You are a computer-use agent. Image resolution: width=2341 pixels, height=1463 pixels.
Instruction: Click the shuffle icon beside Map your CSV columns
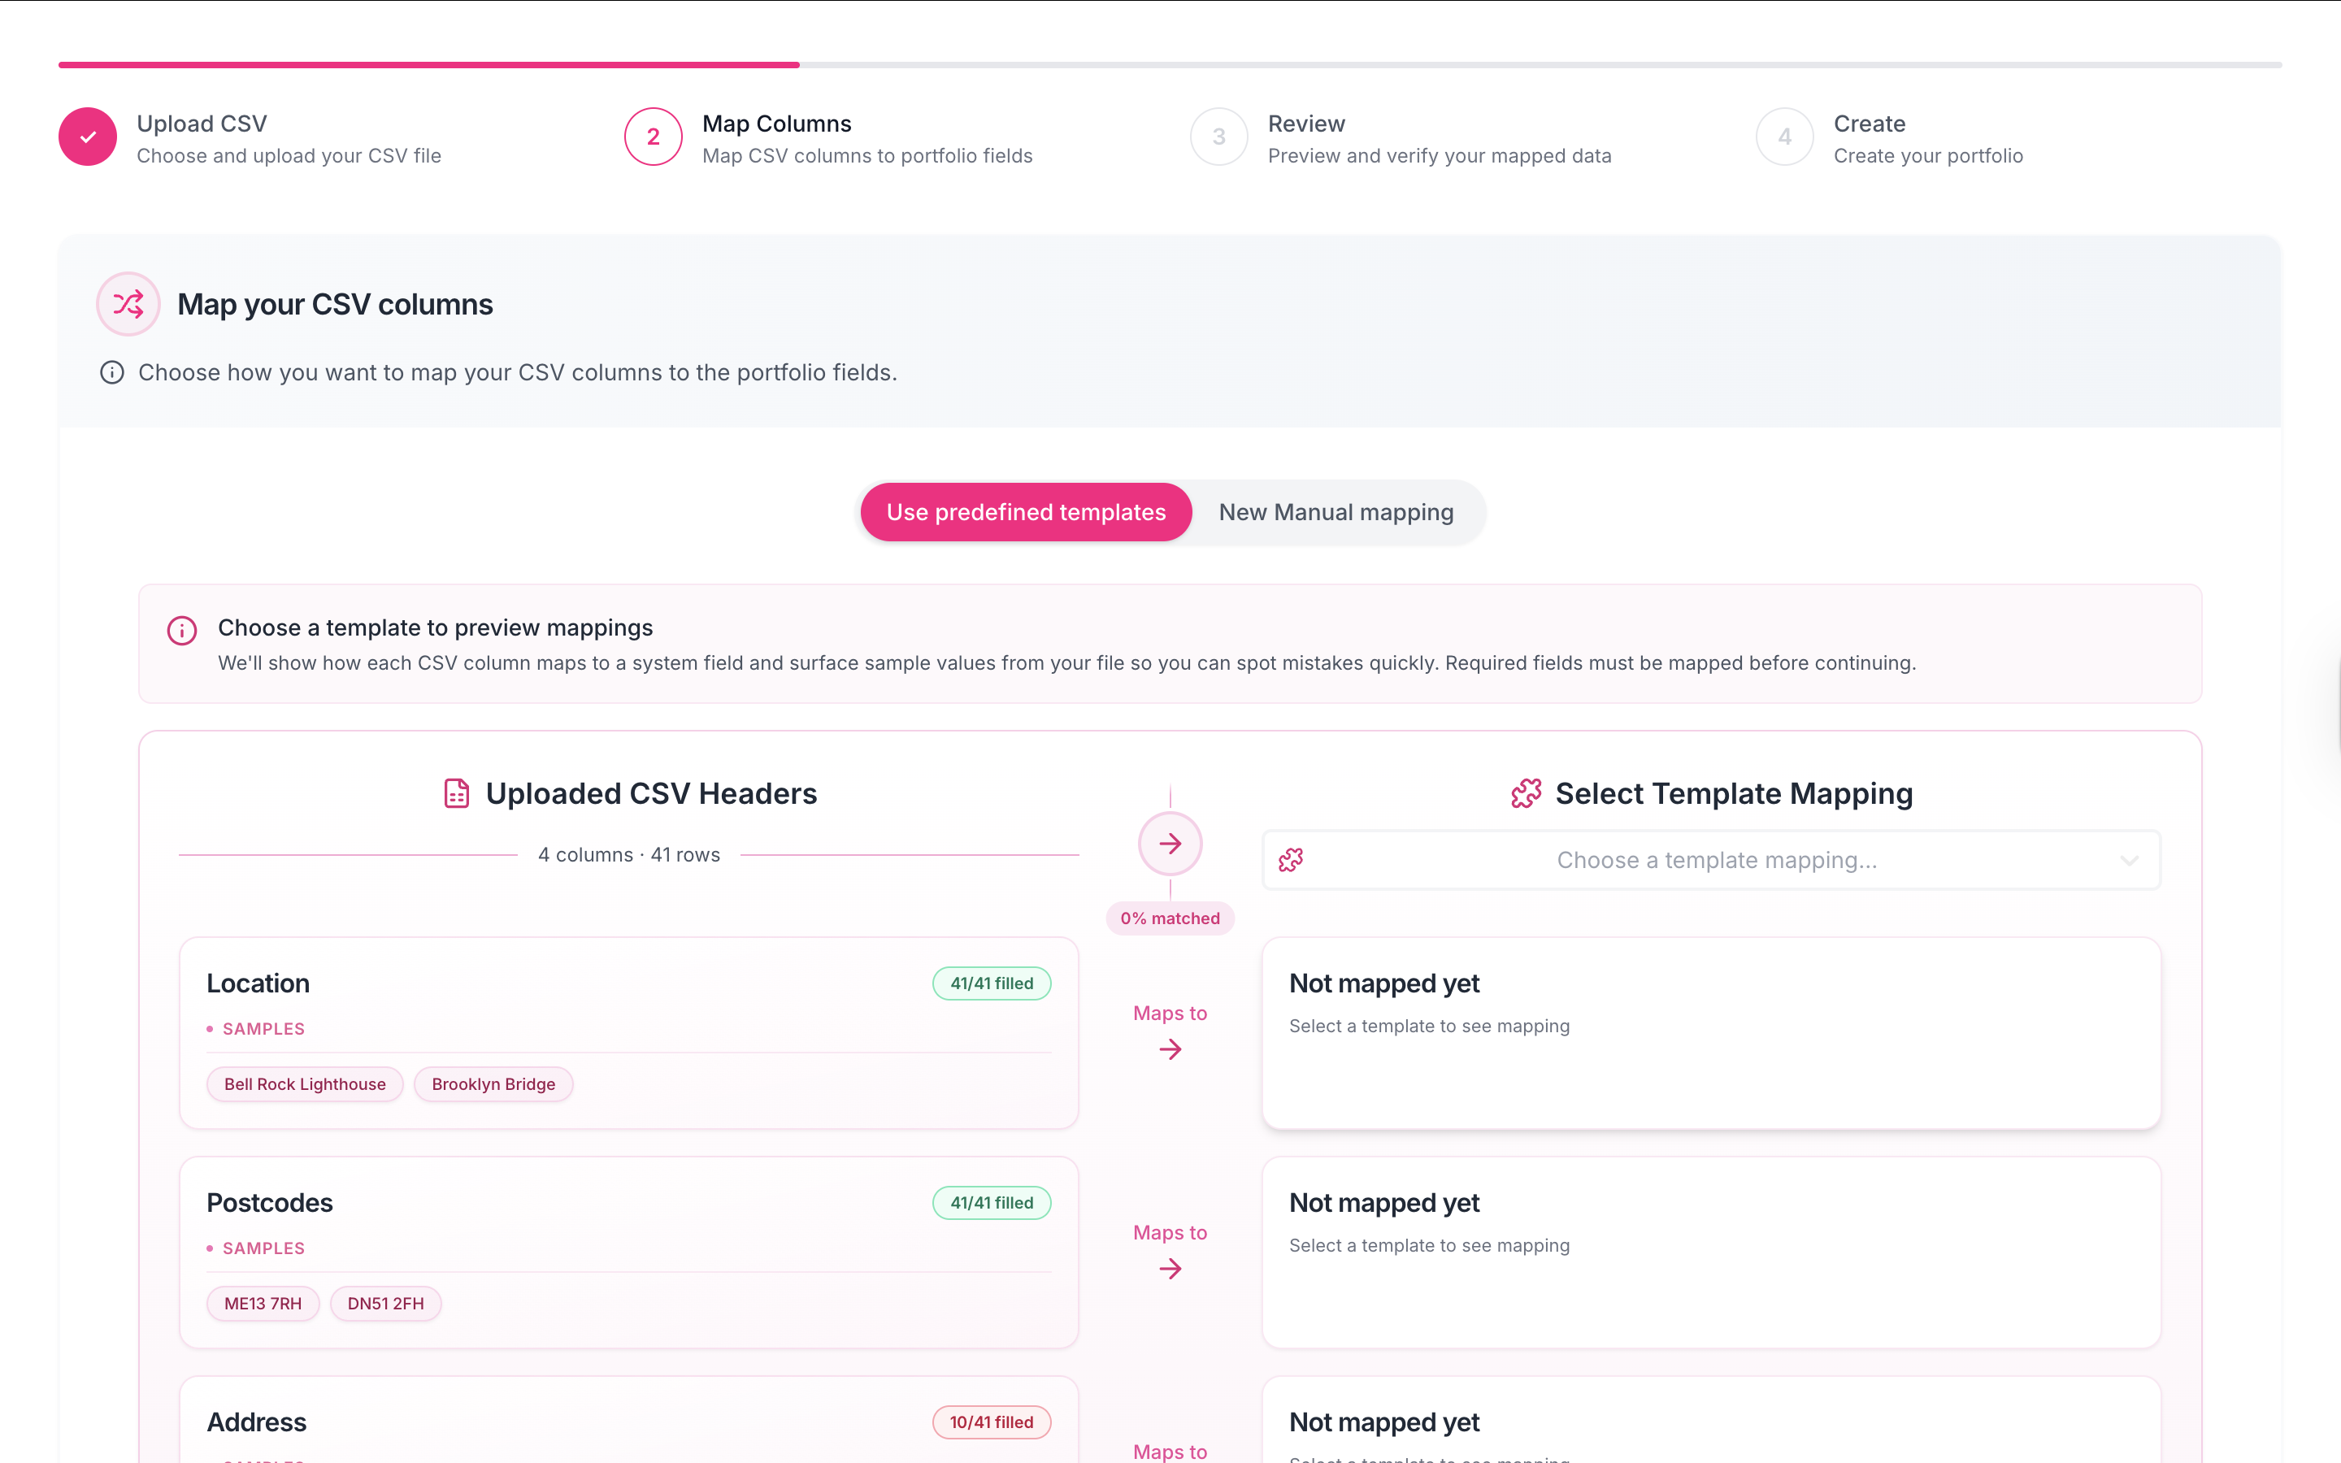point(128,304)
